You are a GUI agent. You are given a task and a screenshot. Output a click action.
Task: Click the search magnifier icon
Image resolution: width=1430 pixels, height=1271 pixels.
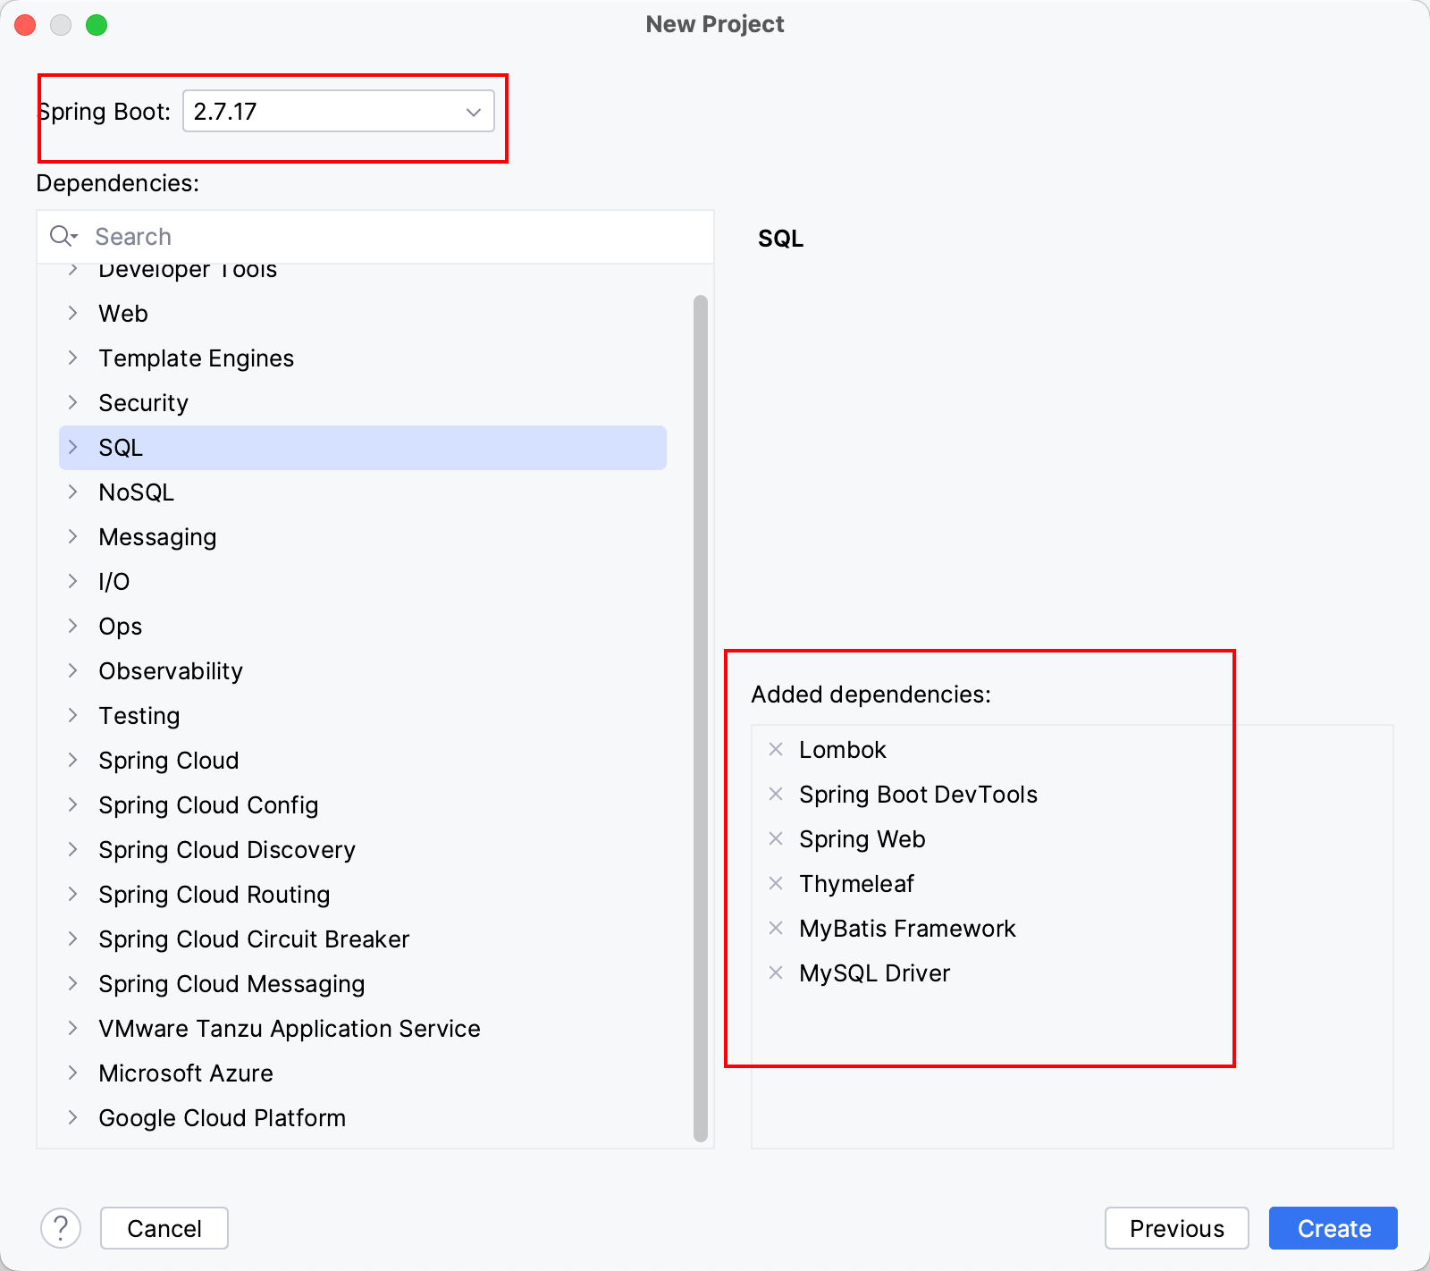(63, 236)
